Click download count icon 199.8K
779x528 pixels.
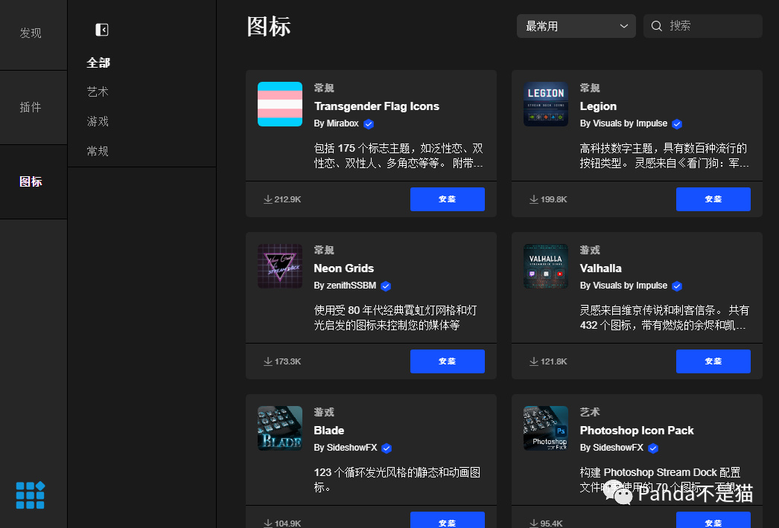click(533, 199)
